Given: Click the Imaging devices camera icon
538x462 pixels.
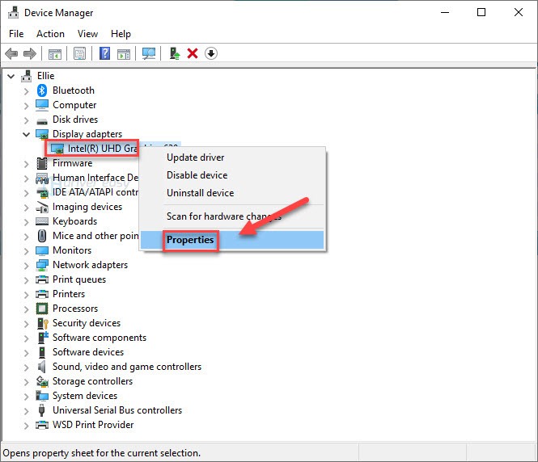Looking at the screenshot, I should [x=42, y=207].
